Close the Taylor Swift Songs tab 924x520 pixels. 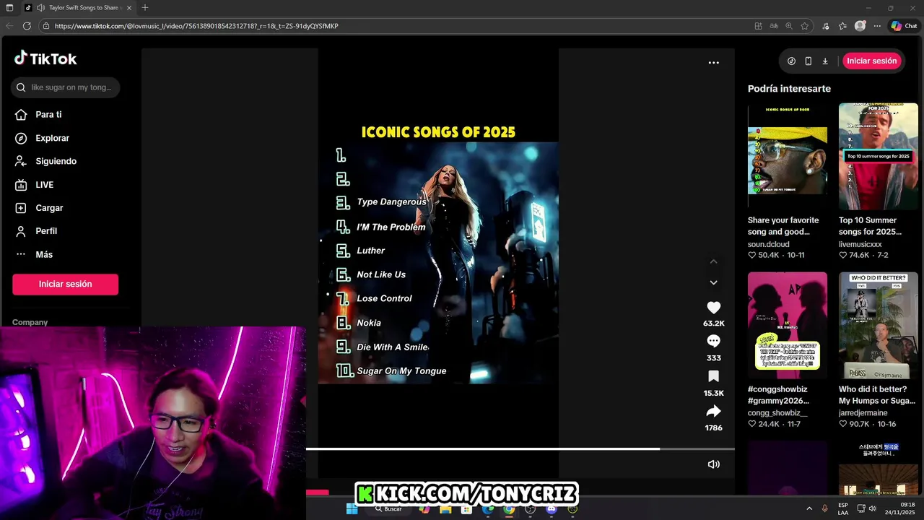129,8
